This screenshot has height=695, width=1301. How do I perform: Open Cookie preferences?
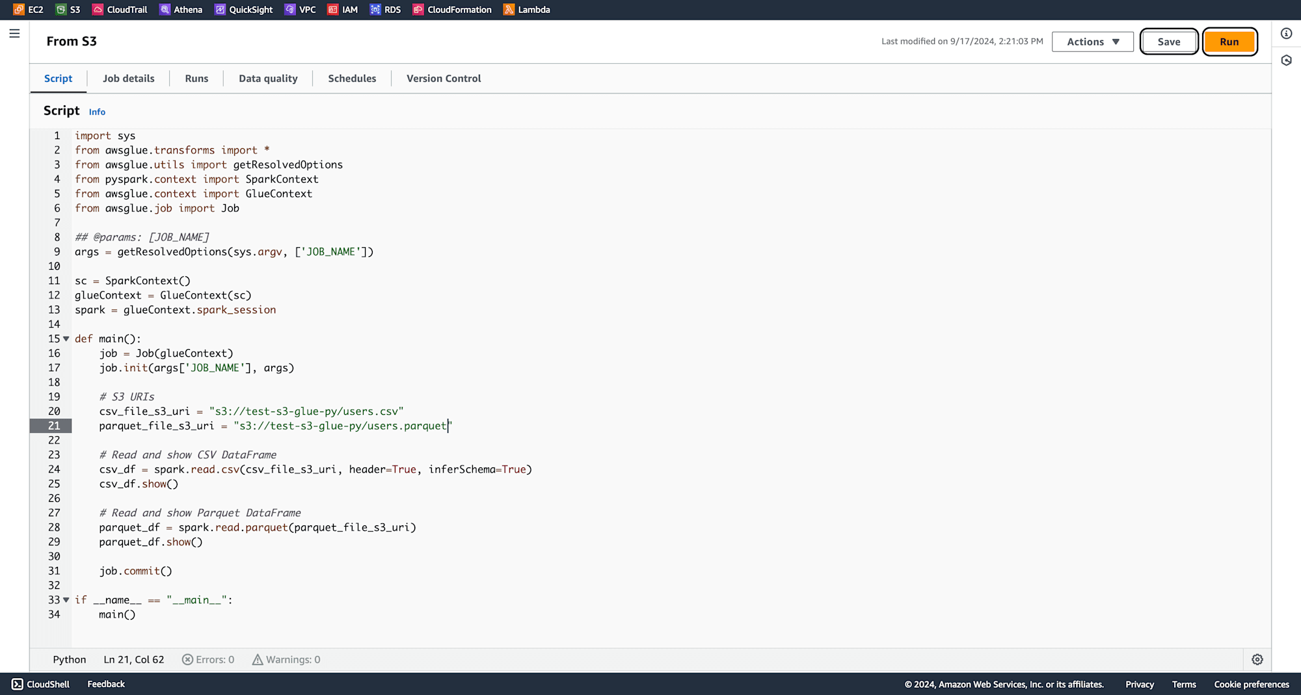point(1252,685)
